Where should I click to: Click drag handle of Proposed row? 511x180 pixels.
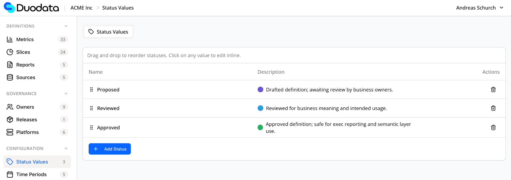tap(91, 90)
